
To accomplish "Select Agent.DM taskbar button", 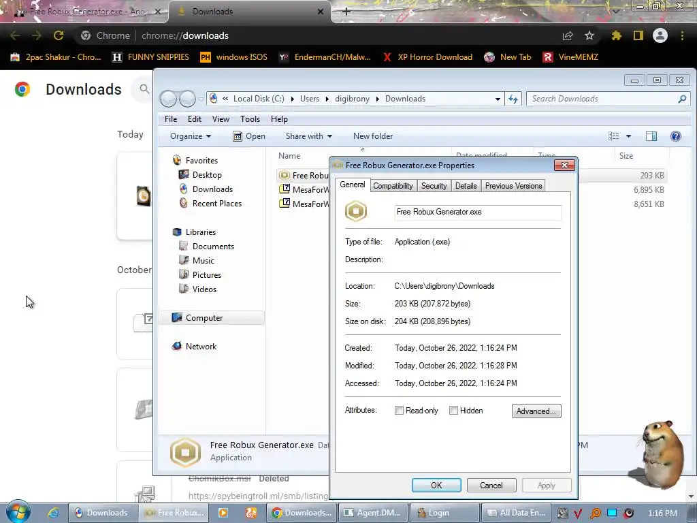I will pos(372,513).
